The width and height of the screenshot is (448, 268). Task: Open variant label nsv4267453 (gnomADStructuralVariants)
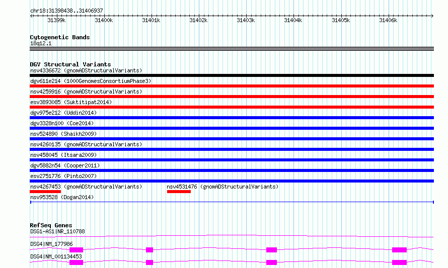click(86, 187)
